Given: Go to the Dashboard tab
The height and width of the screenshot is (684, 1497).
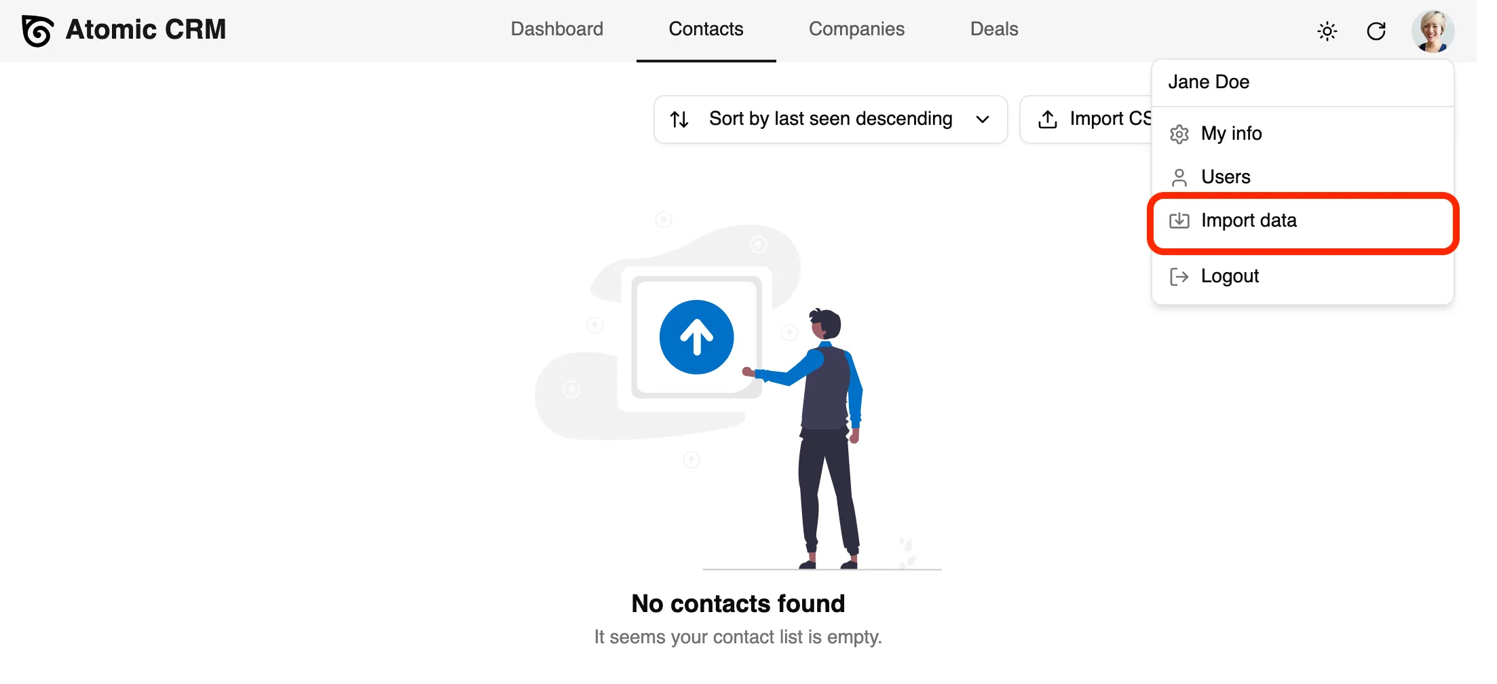Looking at the screenshot, I should 556,29.
